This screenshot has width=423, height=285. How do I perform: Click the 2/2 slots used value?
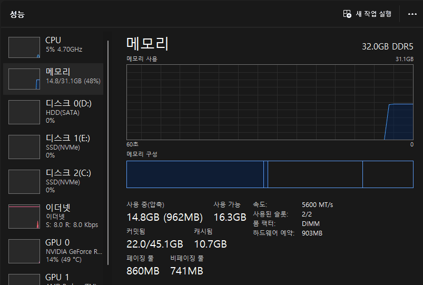pyautogui.click(x=307, y=214)
